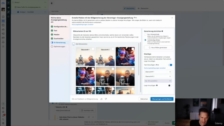Click thumbs down feedback icon
The height and width of the screenshot is (126, 224).
(x=106, y=99)
